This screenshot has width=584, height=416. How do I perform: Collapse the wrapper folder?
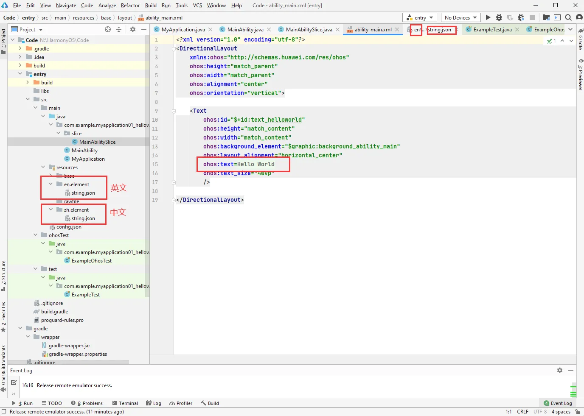tap(27, 337)
